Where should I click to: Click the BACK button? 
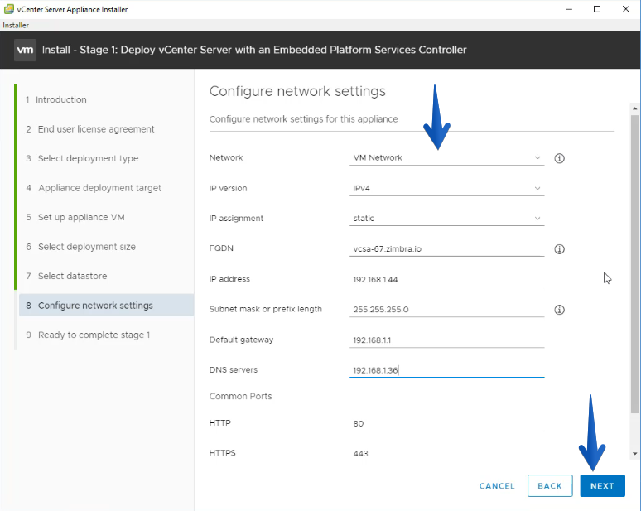coord(550,485)
